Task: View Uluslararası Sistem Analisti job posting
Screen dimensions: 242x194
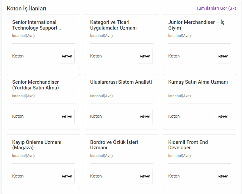Action: pyautogui.click(x=121, y=82)
